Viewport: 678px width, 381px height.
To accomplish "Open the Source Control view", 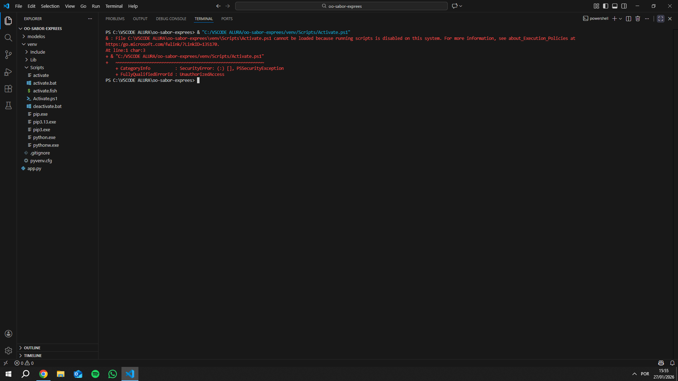I will [x=8, y=55].
